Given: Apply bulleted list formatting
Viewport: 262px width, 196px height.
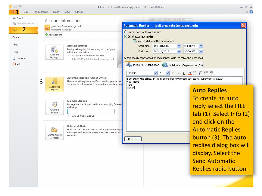Looking at the screenshot, I should tap(195, 73).
